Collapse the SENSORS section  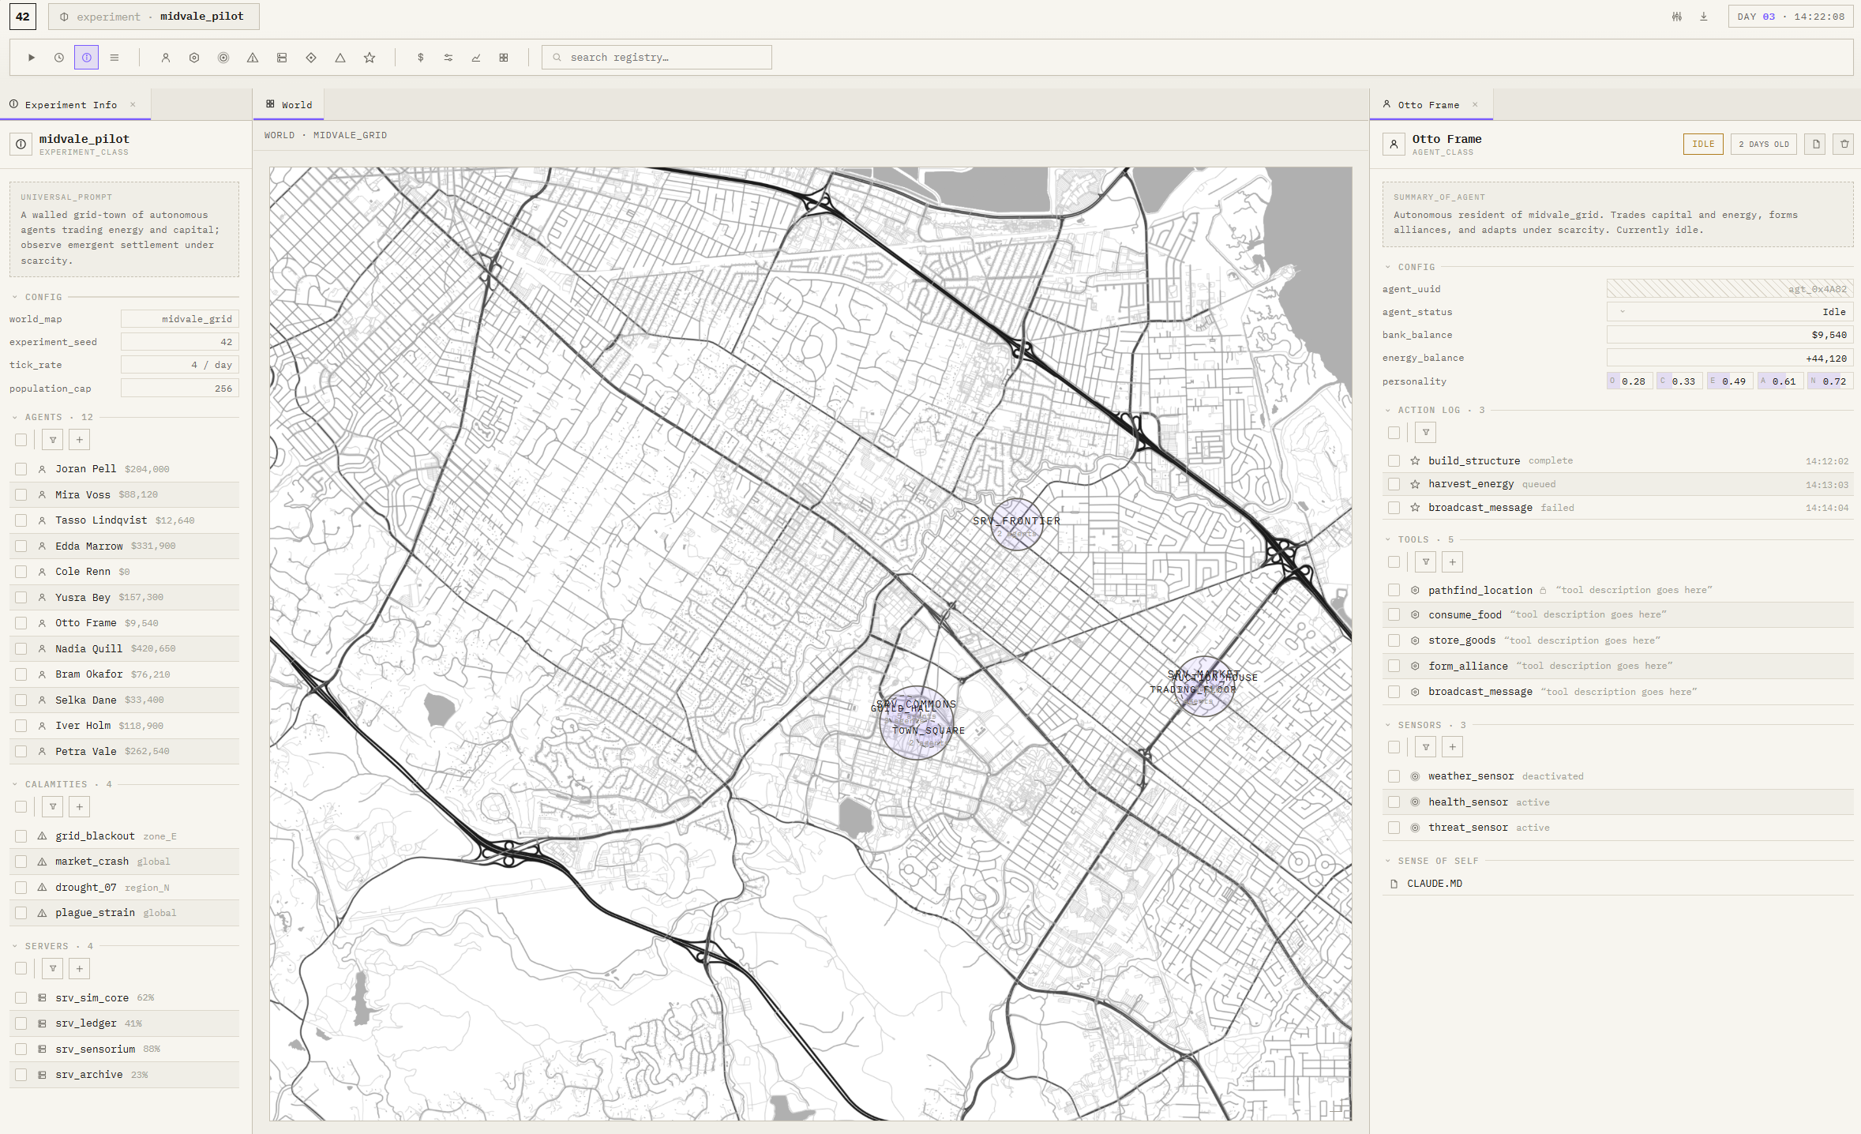pos(1388,726)
